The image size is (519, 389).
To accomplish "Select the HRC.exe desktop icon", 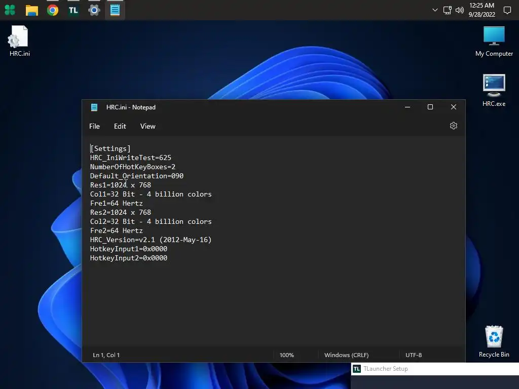I will [x=494, y=91].
